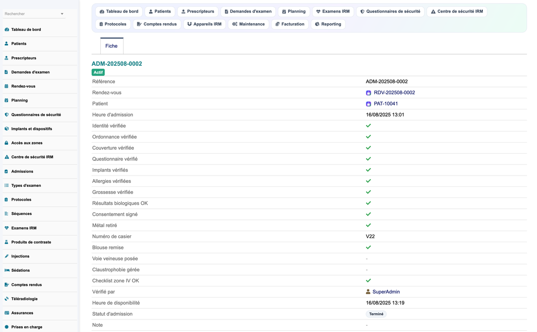537x332 pixels.
Task: Click the Injections syringe icon
Action: tap(7, 256)
